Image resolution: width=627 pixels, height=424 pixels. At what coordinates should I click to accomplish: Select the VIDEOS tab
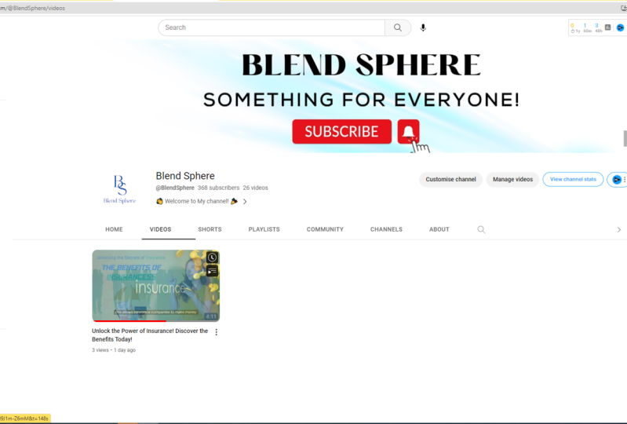pyautogui.click(x=160, y=229)
